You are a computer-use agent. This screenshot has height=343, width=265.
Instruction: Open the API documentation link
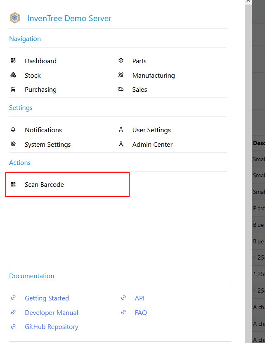coord(140,298)
